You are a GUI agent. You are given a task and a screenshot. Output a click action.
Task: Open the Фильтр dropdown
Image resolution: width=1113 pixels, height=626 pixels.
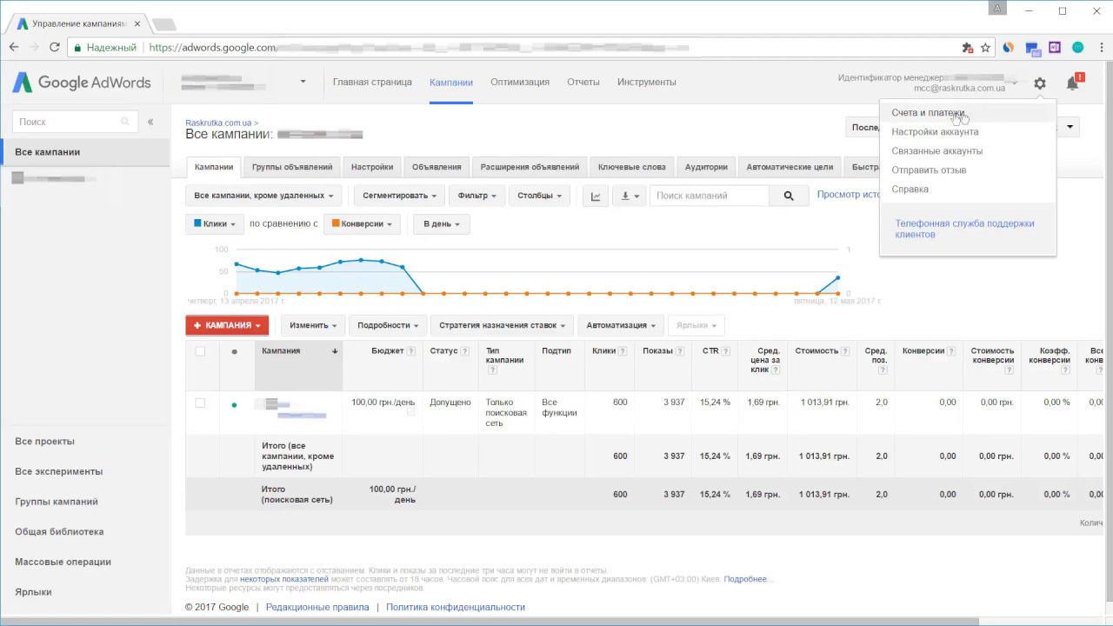[477, 196]
